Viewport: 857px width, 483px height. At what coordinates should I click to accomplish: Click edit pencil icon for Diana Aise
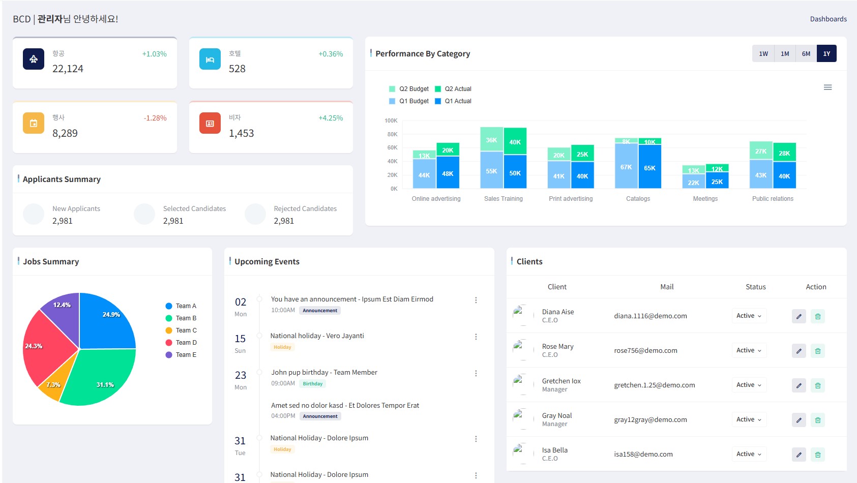799,316
